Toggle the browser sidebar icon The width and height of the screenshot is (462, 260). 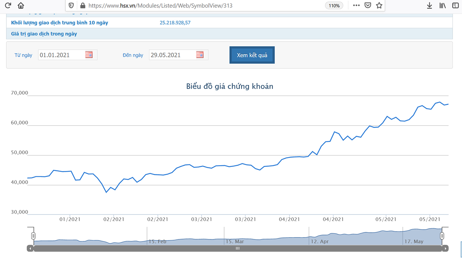tap(455, 5)
